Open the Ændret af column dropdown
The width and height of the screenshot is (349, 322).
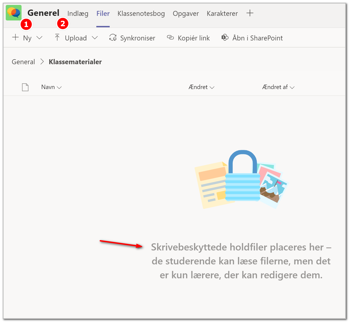click(278, 87)
